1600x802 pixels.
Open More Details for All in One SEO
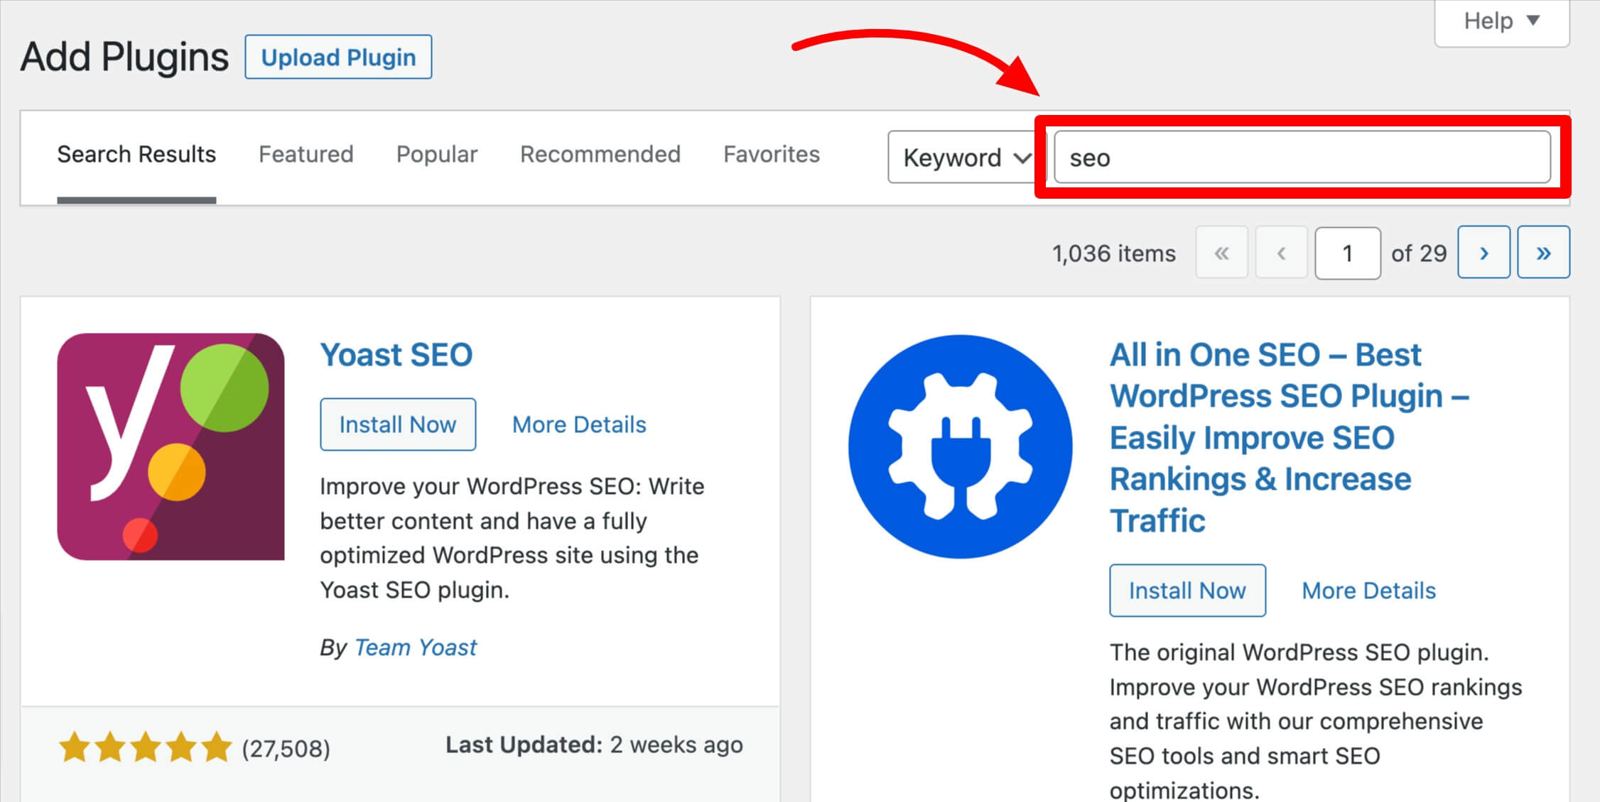pos(1368,590)
